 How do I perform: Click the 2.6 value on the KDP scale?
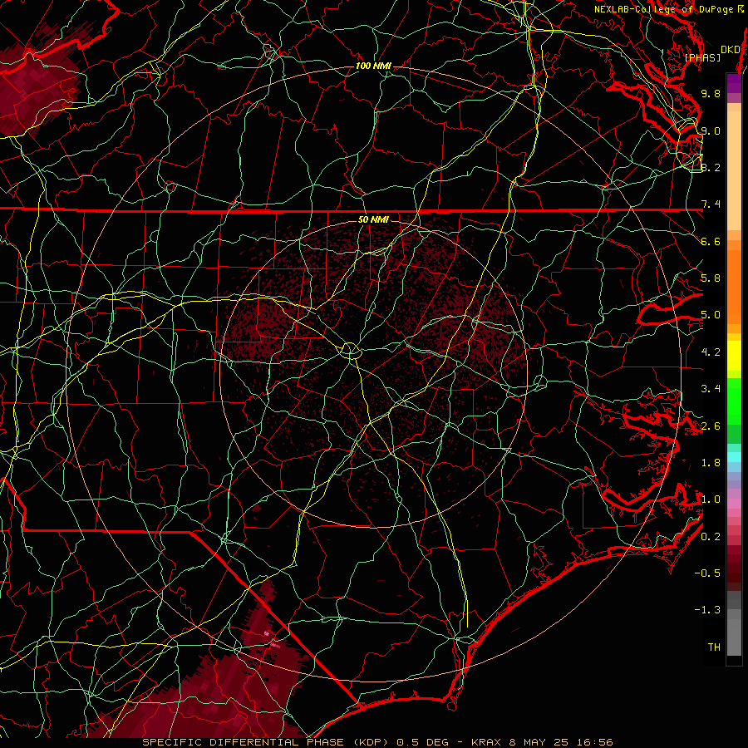pyautogui.click(x=711, y=426)
